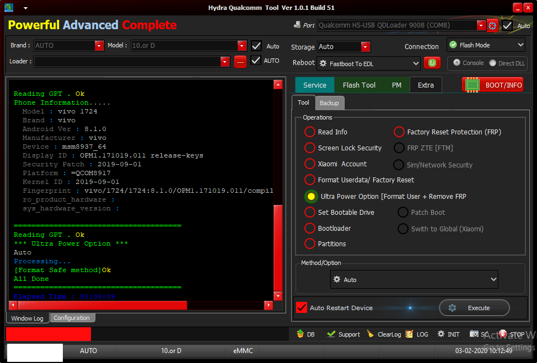Image resolution: width=537 pixels, height=363 pixels.
Task: Click the STOP icon in bottom toolbar
Action: click(x=503, y=334)
